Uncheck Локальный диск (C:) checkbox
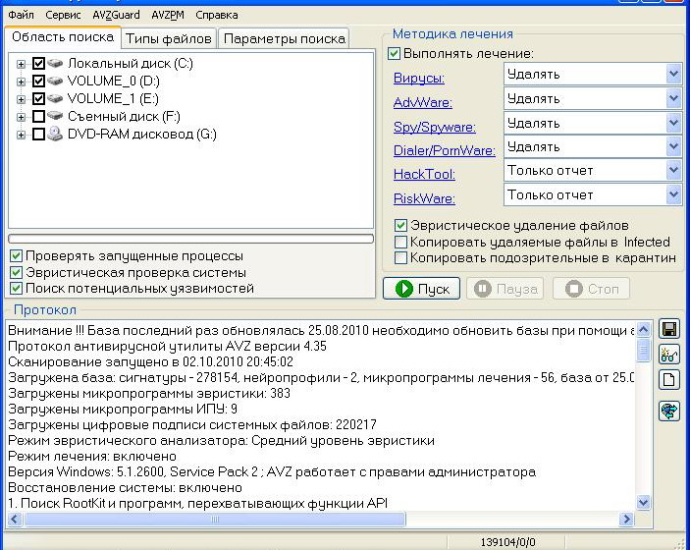The image size is (690, 550). click(x=38, y=64)
